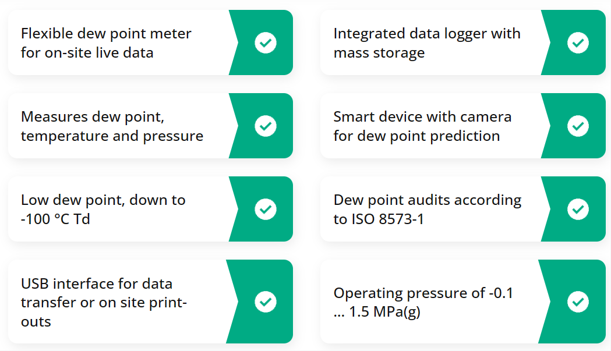Click the 'Flexible dew point meter' text
Screen dimensions: 611x351
[x=106, y=34]
